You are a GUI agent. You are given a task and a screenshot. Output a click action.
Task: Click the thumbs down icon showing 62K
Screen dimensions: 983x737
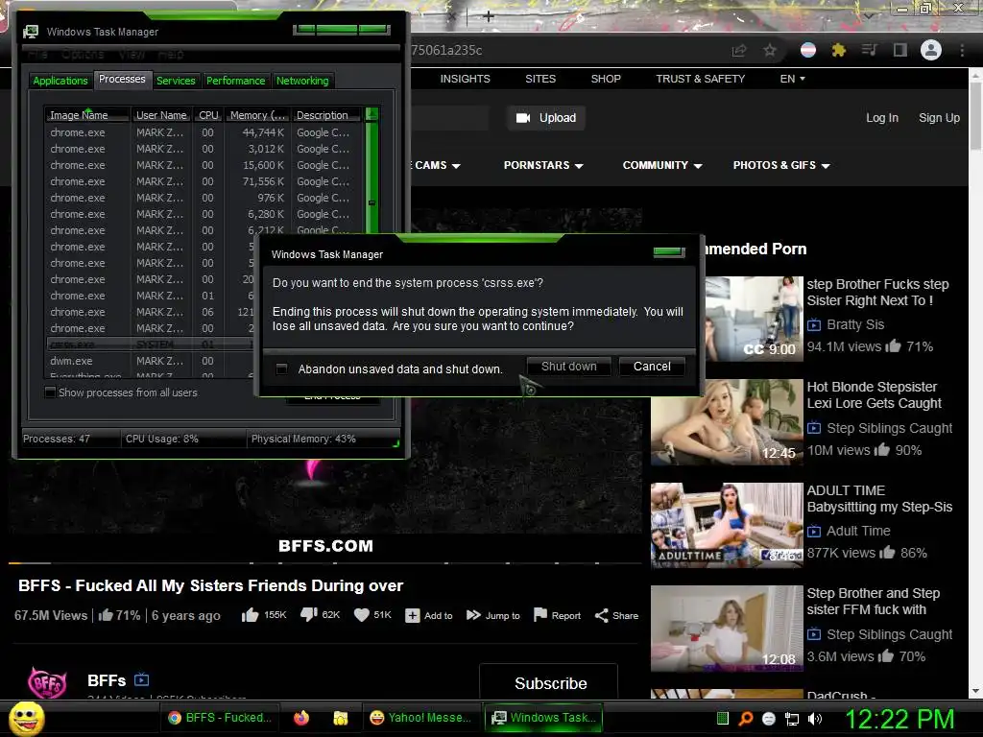tap(308, 615)
